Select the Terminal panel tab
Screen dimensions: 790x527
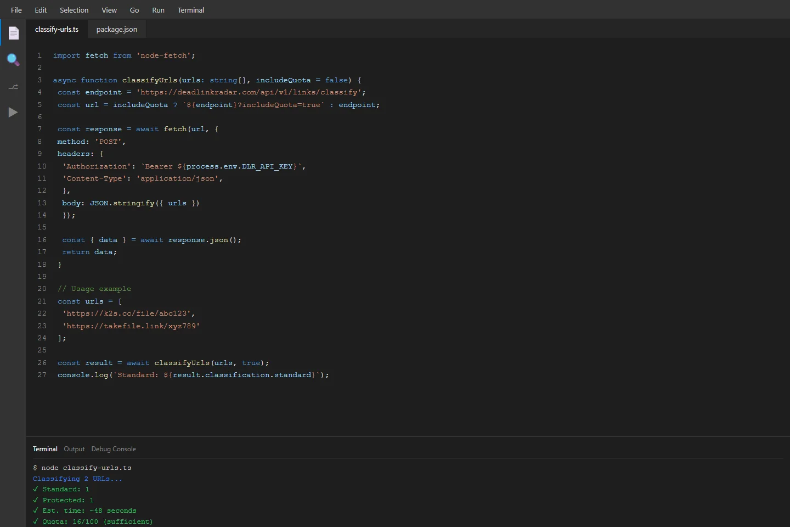coord(45,449)
